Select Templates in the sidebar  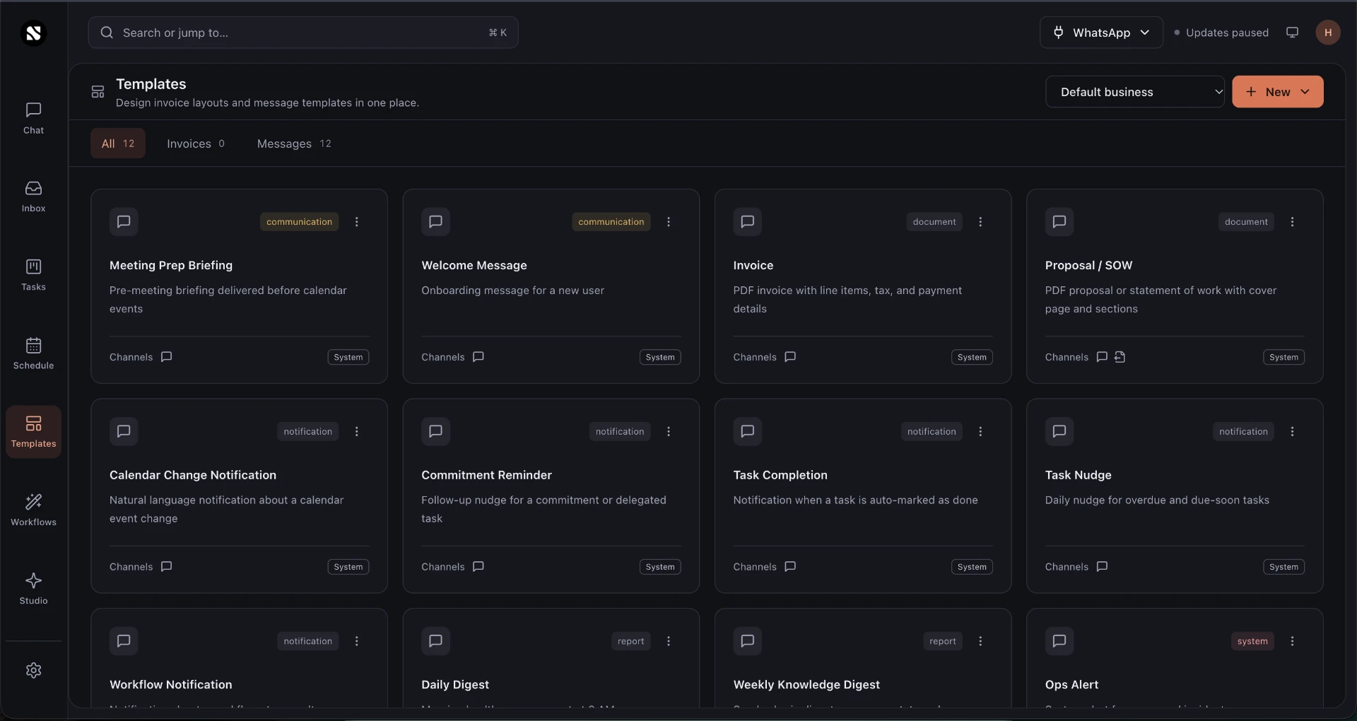pyautogui.click(x=33, y=432)
